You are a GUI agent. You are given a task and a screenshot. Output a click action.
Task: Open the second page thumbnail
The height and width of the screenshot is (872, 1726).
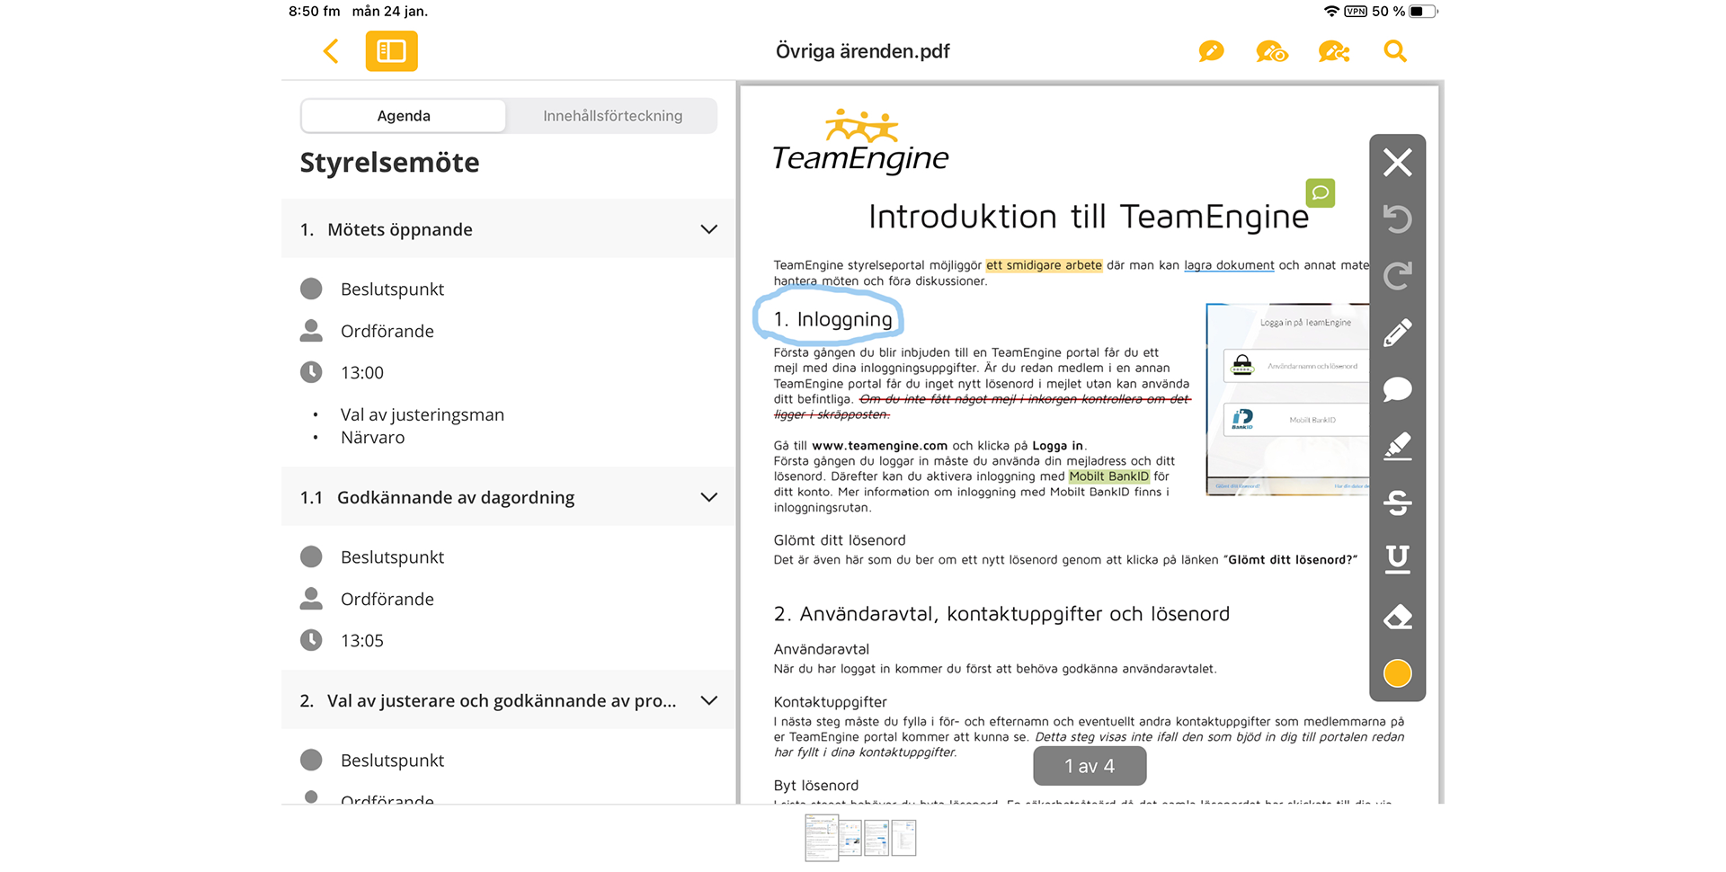(x=850, y=838)
